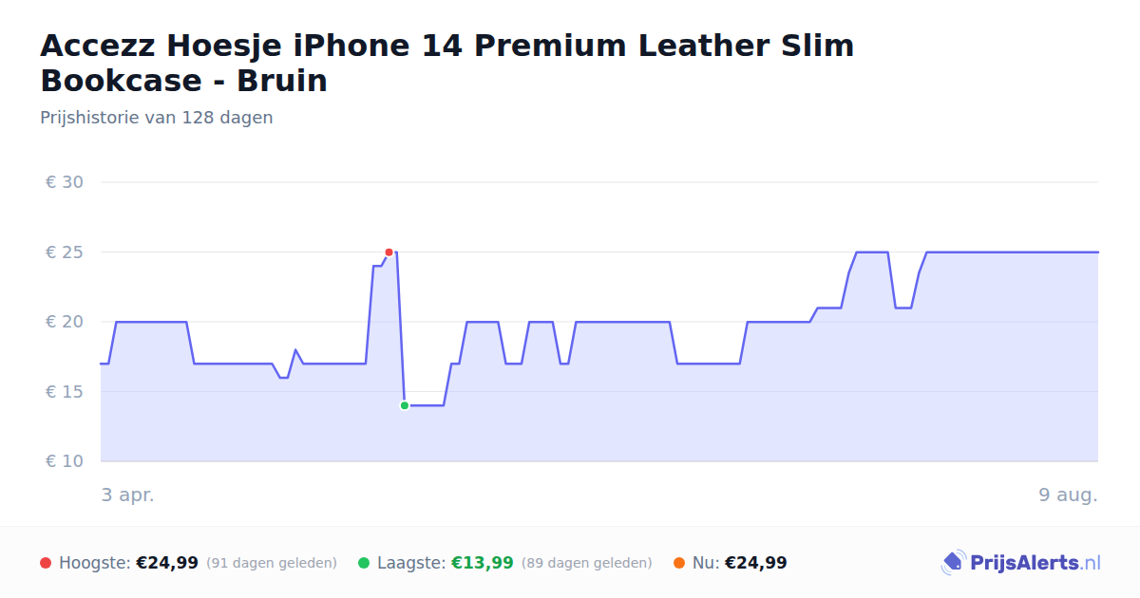This screenshot has width=1140, height=598.
Task: Select the € 25 axis label
Action: pyautogui.click(x=65, y=252)
